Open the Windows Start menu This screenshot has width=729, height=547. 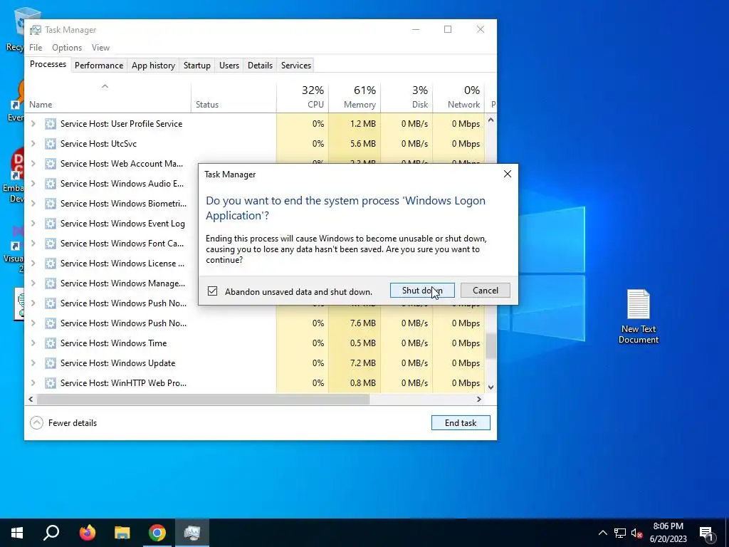pos(17,533)
